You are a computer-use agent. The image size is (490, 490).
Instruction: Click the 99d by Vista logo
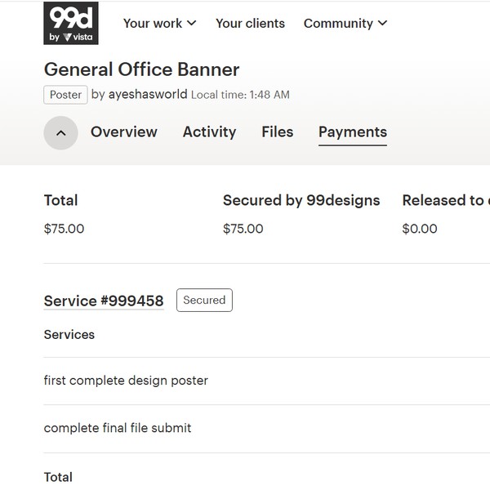coord(70,23)
